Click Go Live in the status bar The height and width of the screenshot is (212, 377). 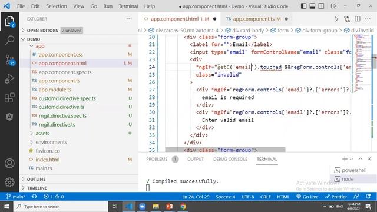(307, 197)
